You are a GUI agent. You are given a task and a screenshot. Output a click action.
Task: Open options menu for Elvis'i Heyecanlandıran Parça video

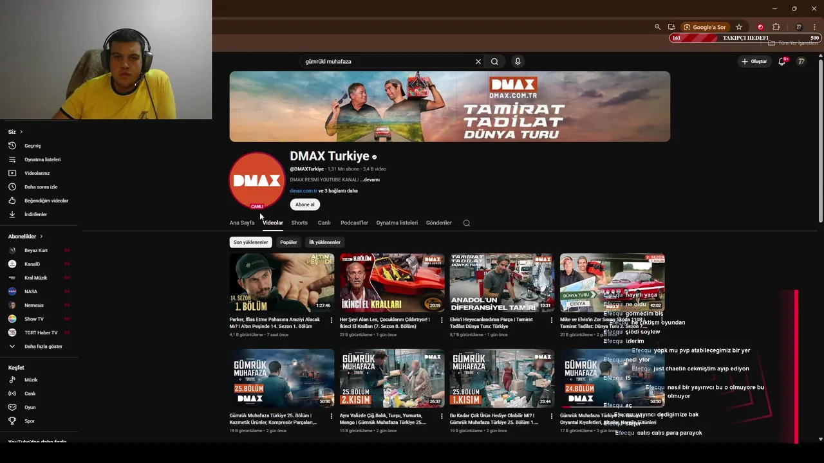point(552,320)
